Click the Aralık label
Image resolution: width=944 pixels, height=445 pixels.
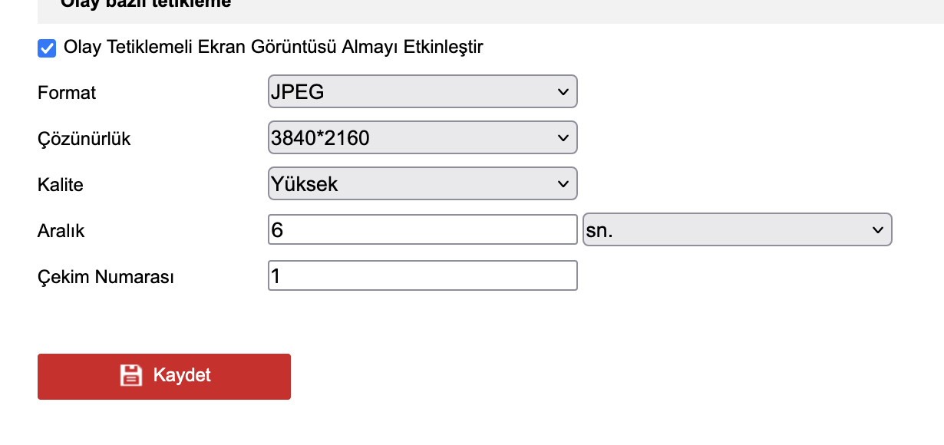click(x=61, y=231)
